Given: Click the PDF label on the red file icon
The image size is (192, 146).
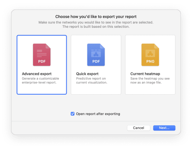Looking at the screenshot, I should point(42,61).
